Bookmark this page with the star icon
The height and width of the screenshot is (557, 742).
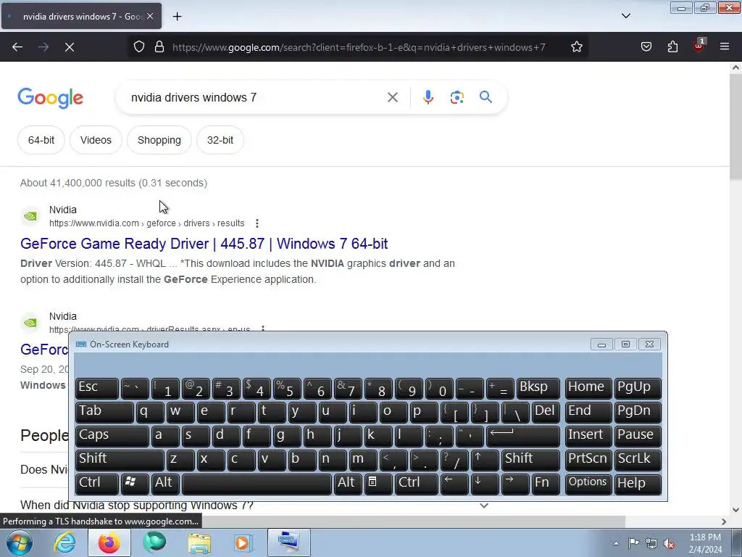point(576,47)
